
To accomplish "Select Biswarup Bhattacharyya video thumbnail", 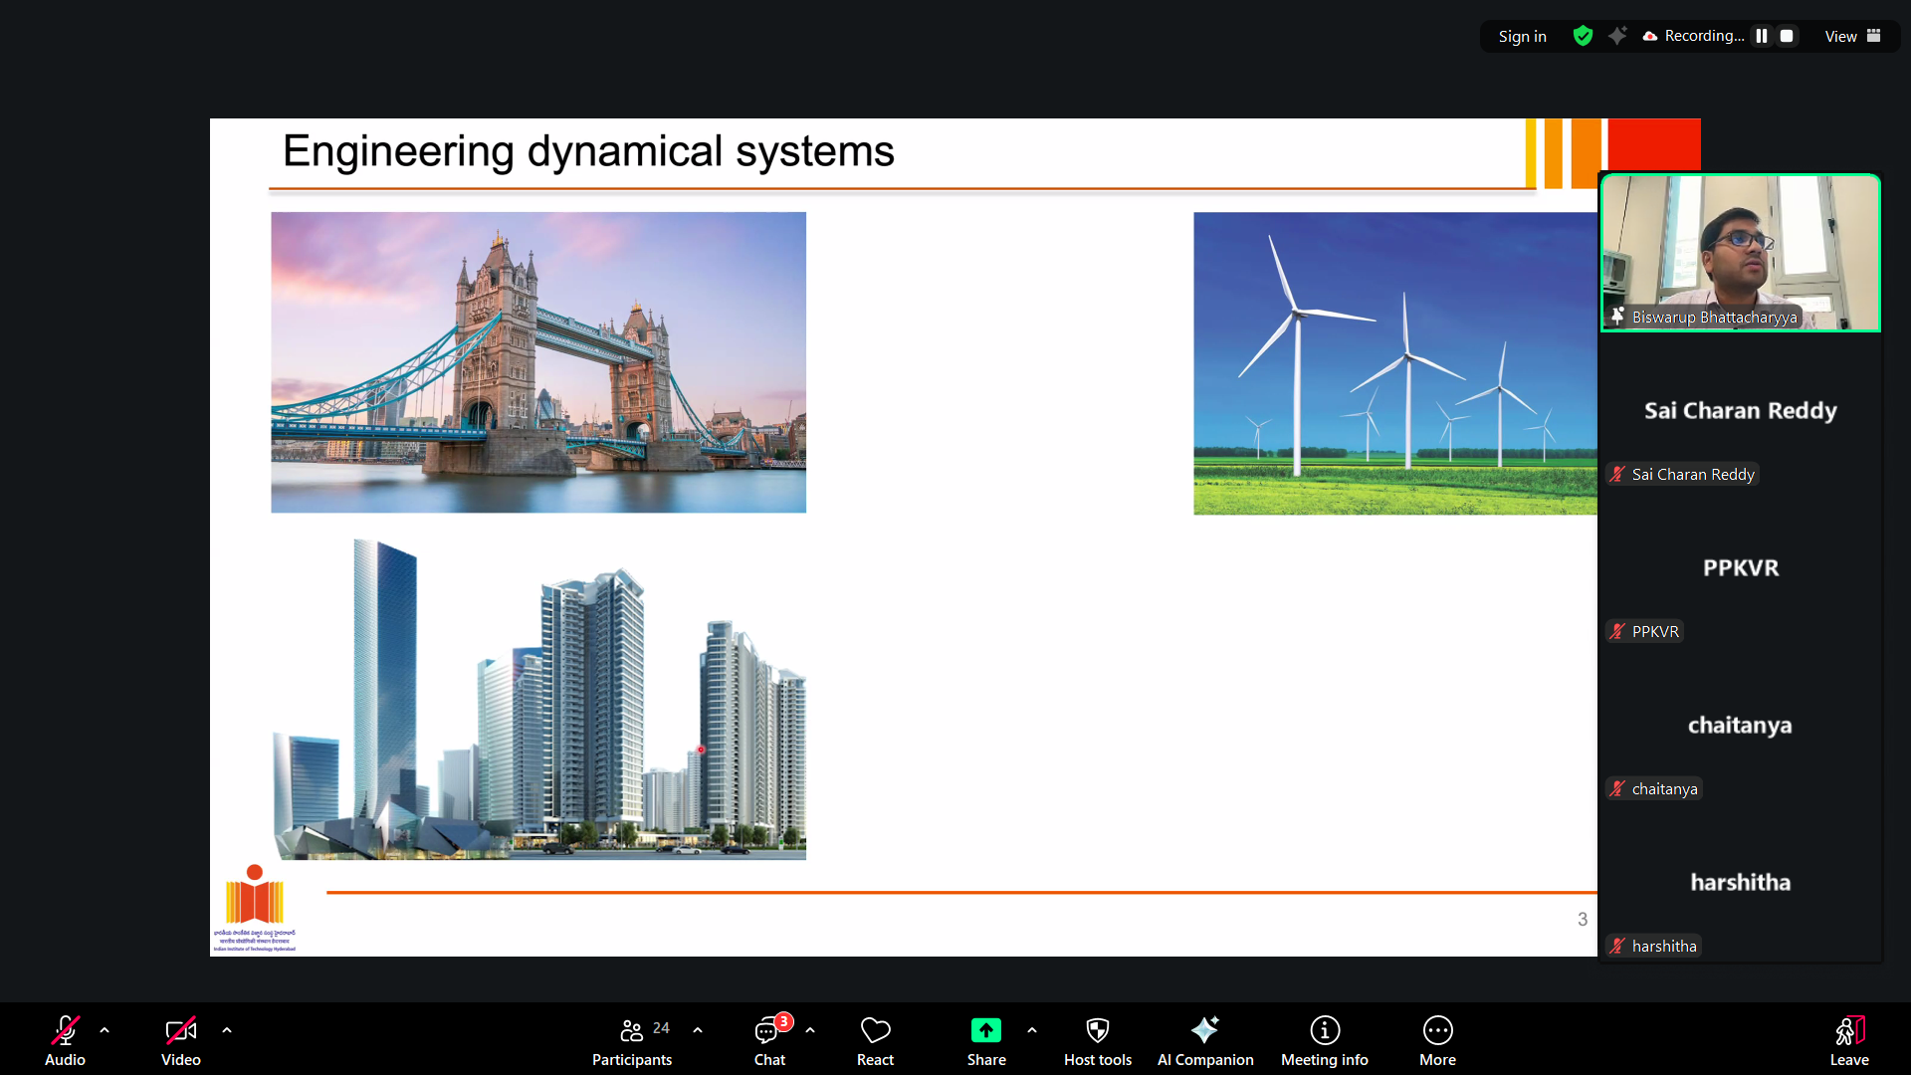I will pyautogui.click(x=1740, y=253).
